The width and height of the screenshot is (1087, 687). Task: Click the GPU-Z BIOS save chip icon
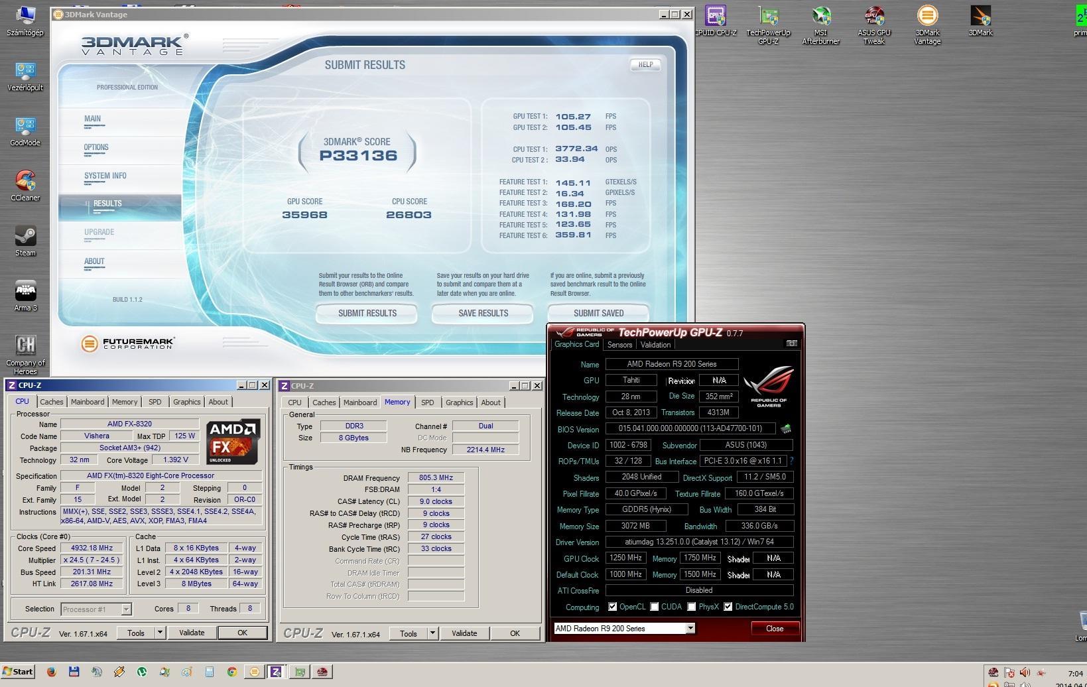point(786,429)
